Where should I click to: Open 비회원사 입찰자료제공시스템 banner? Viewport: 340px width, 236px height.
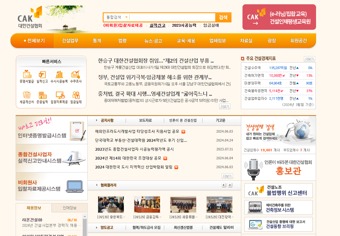pos(52,186)
